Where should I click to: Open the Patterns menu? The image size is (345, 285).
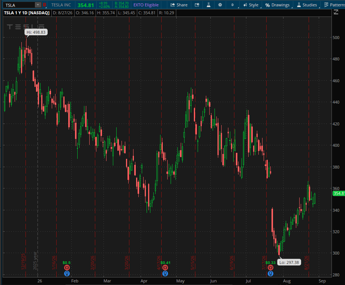334,5
